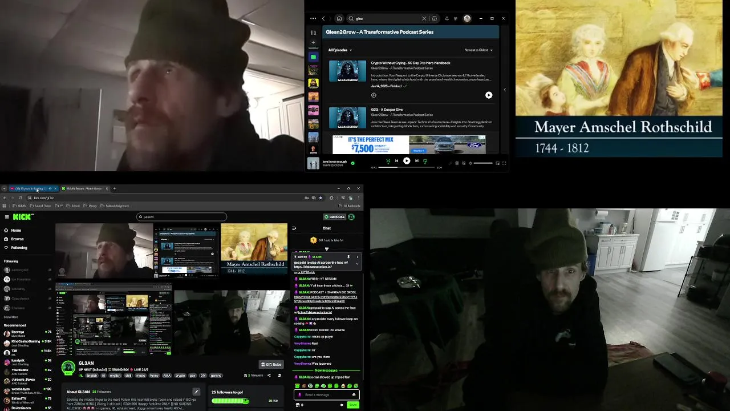The width and height of the screenshot is (730, 411).
Task: Open School bookmarks folder
Action: pyautogui.click(x=73, y=205)
